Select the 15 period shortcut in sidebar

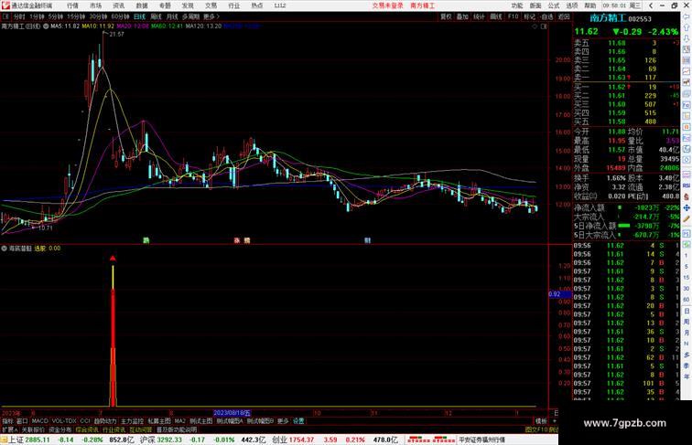coord(687,278)
